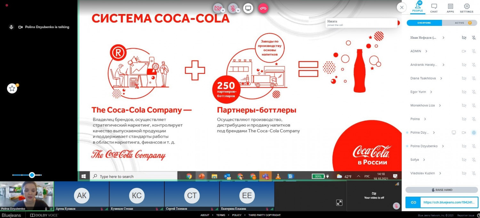Click mic icon beside Polina Dzyubenko is talking
The image size is (480, 218).
tap(11, 27)
